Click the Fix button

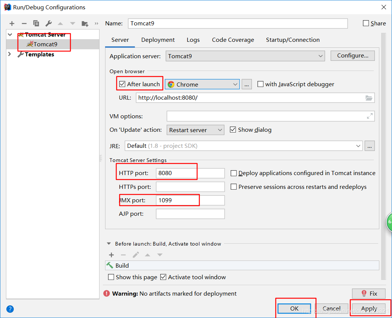click(369, 293)
